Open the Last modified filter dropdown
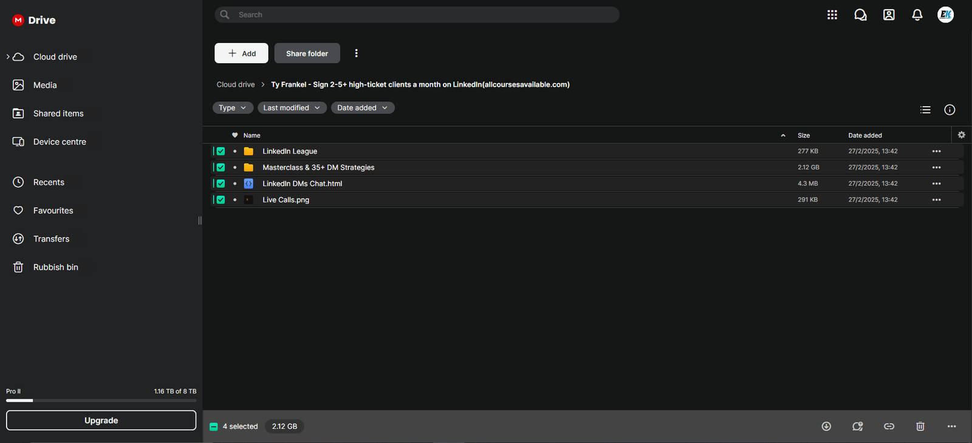 click(x=292, y=108)
